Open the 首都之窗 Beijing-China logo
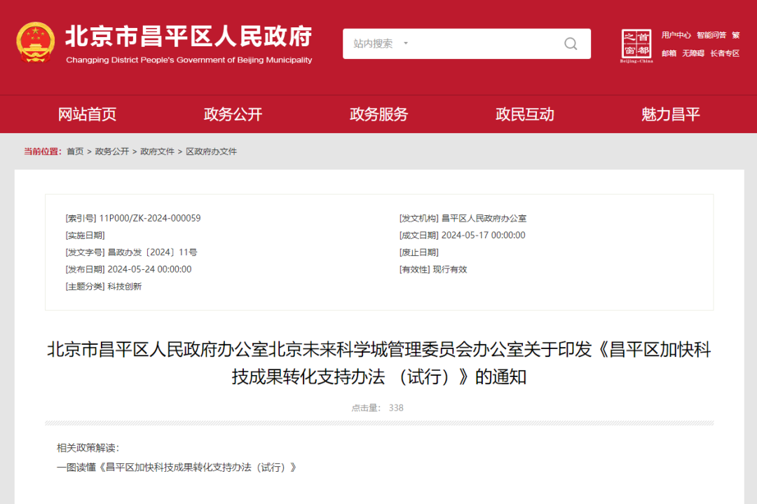This screenshot has height=504, width=757. click(x=636, y=45)
